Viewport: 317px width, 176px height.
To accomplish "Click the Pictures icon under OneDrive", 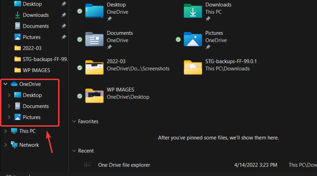I will click(18, 117).
